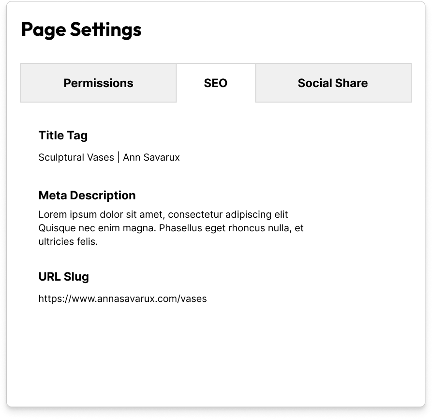This screenshot has height=419, width=432.
Task: Click "Ann Savarux" in the title tag
Action: point(151,157)
